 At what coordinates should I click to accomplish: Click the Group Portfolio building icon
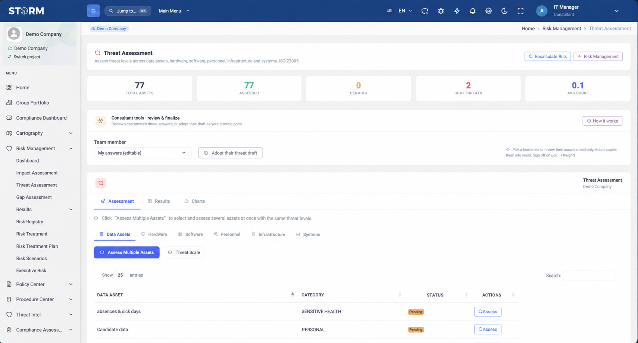click(9, 103)
